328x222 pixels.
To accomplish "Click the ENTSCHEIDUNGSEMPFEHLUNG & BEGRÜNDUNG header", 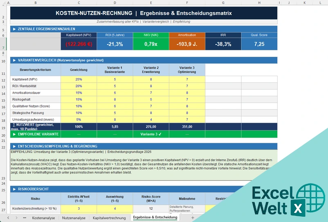I will tap(144, 146).
